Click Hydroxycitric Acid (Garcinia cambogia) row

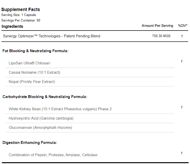(x=90, y=118)
